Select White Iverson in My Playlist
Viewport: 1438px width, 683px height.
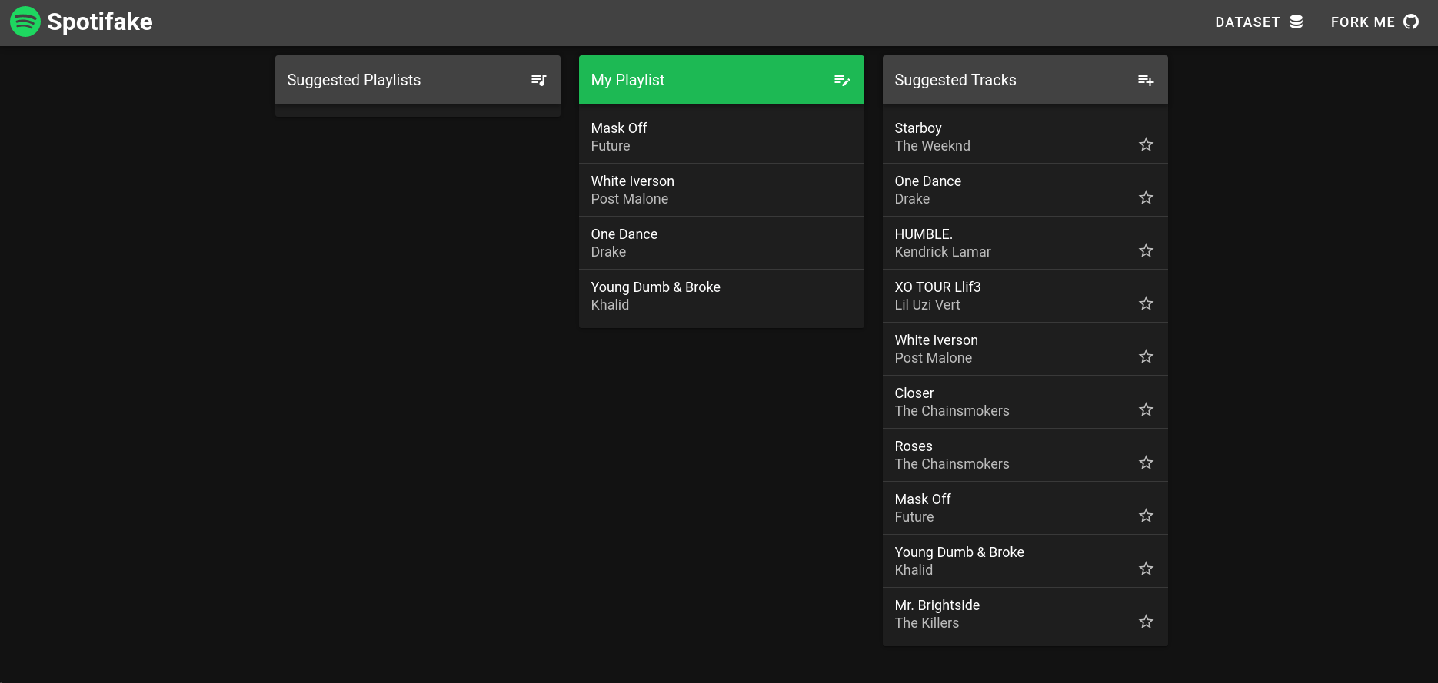721,190
